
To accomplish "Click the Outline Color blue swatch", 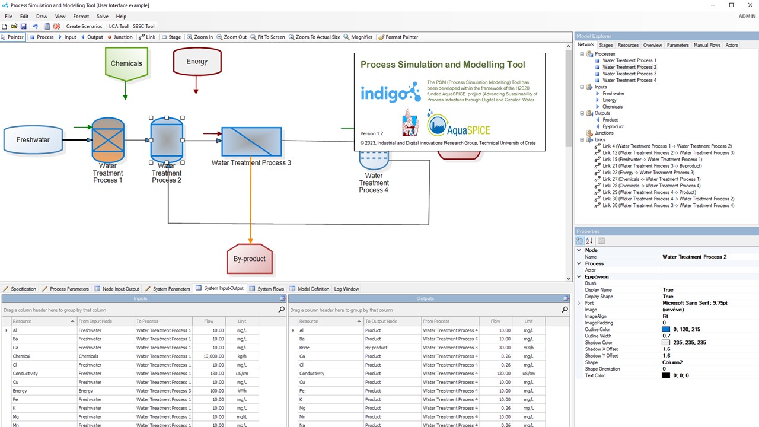I will click(666, 329).
